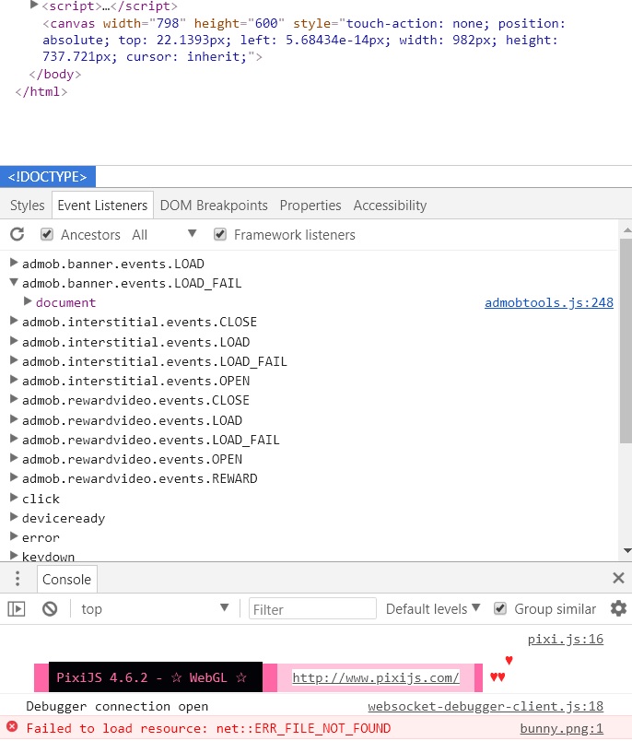Uncheck Group similar option
632x741 pixels.
[x=500, y=608]
